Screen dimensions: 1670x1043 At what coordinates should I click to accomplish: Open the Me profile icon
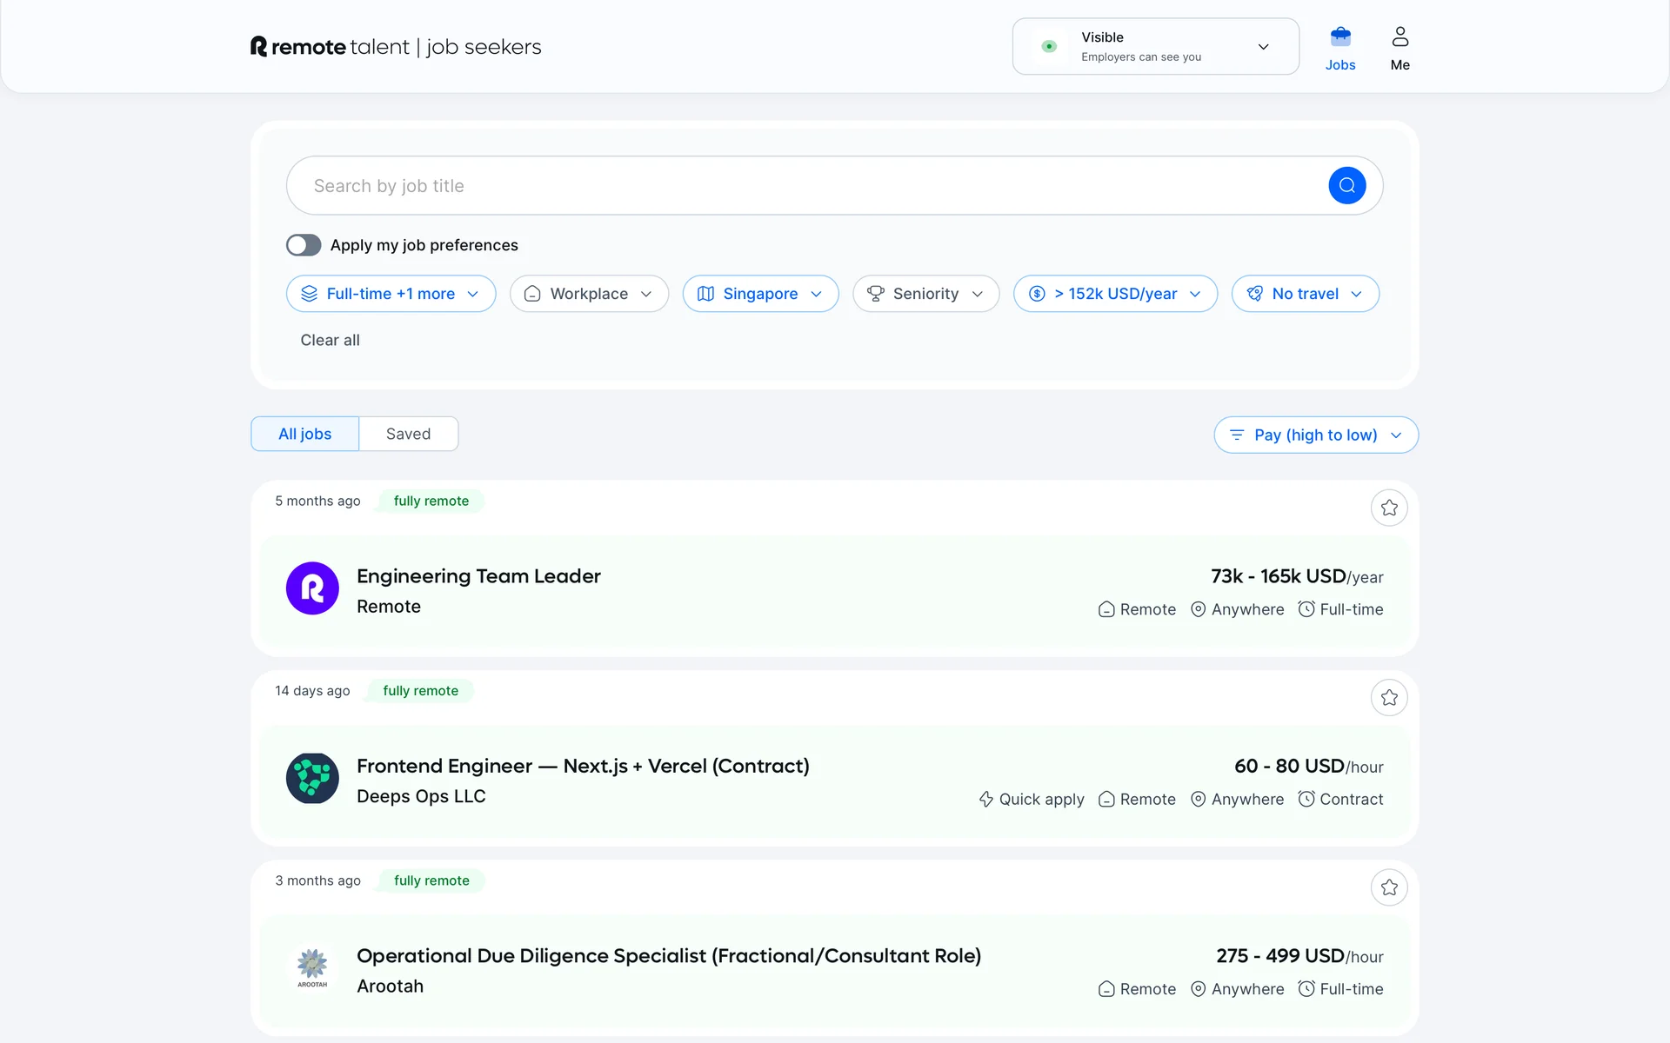pos(1399,37)
